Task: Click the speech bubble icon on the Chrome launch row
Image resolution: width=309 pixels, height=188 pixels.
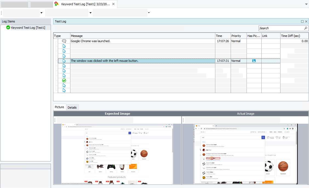Action: [x=64, y=41]
